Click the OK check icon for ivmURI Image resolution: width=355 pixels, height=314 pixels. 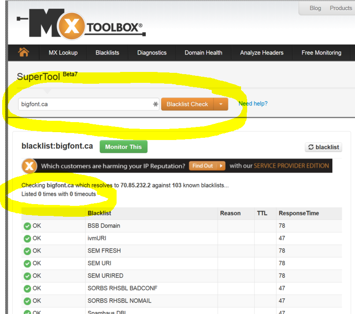(x=27, y=239)
